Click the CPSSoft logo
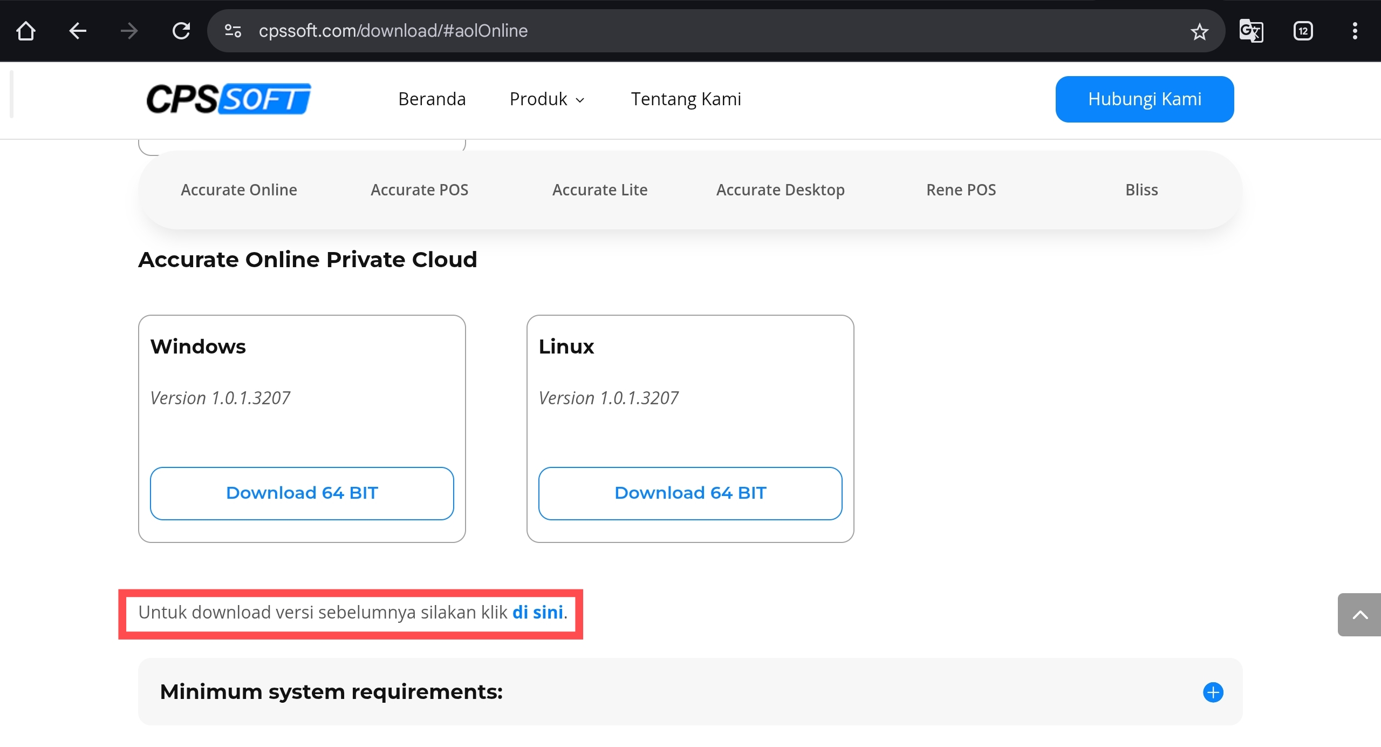Screen dimensions: 1381x747 click(x=229, y=99)
